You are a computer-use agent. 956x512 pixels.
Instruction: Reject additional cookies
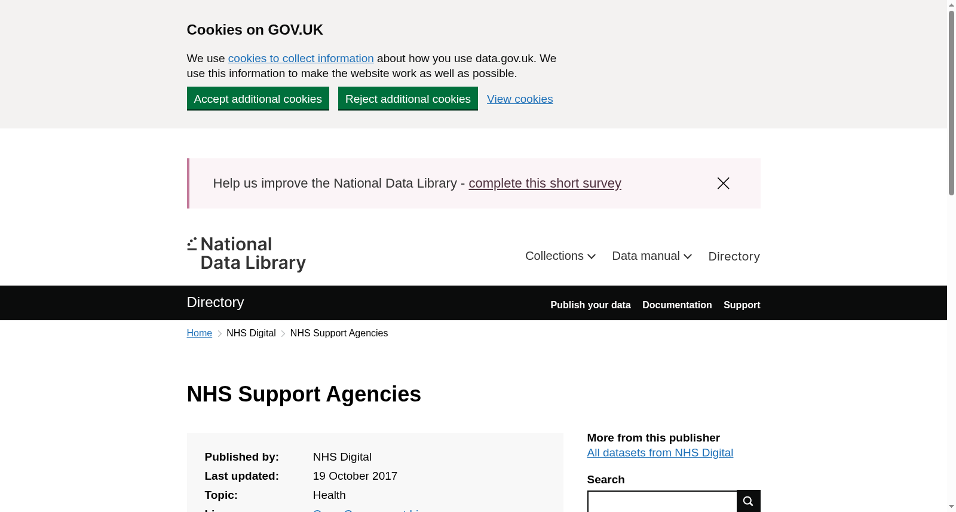408,99
